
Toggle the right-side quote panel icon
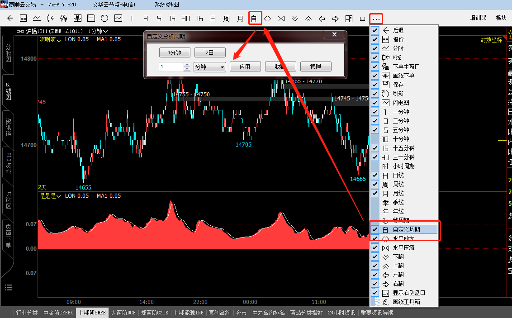pos(349,19)
